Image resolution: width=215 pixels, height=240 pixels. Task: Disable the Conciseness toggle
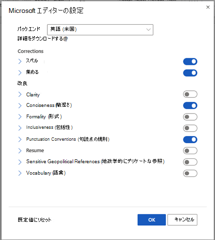point(190,105)
